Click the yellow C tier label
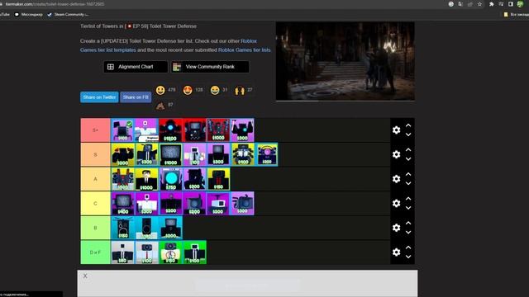529x297 pixels. [x=96, y=204]
